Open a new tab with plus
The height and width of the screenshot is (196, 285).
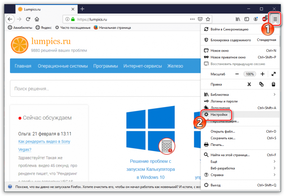point(82,9)
